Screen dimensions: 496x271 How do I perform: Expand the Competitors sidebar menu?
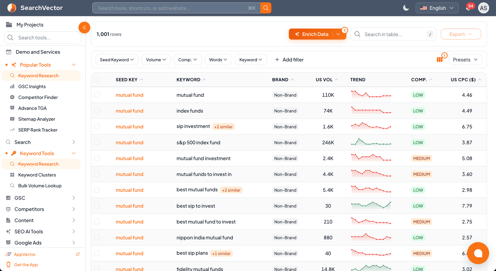pos(41,209)
